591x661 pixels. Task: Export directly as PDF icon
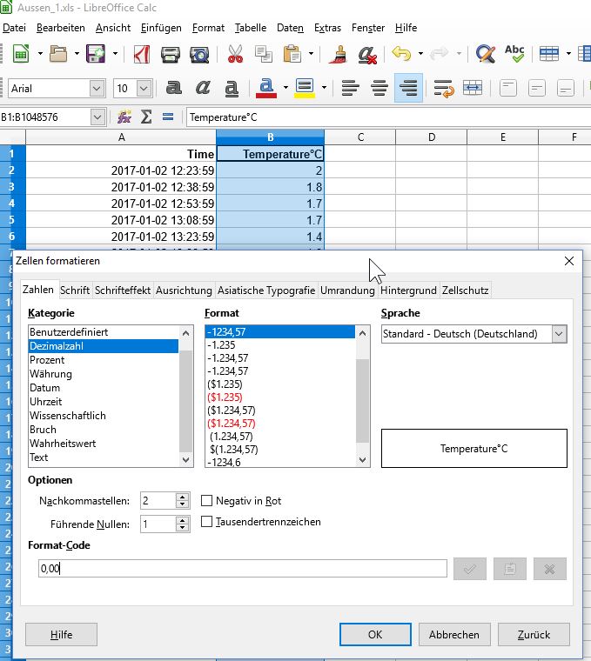click(x=142, y=54)
